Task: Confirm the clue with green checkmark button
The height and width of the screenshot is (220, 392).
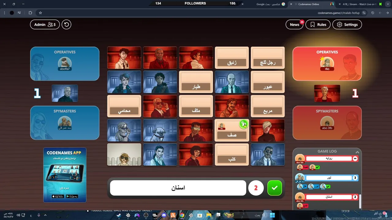Action: coord(274,188)
